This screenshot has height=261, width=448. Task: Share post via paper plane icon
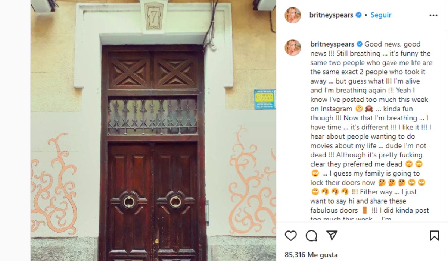[x=332, y=235]
